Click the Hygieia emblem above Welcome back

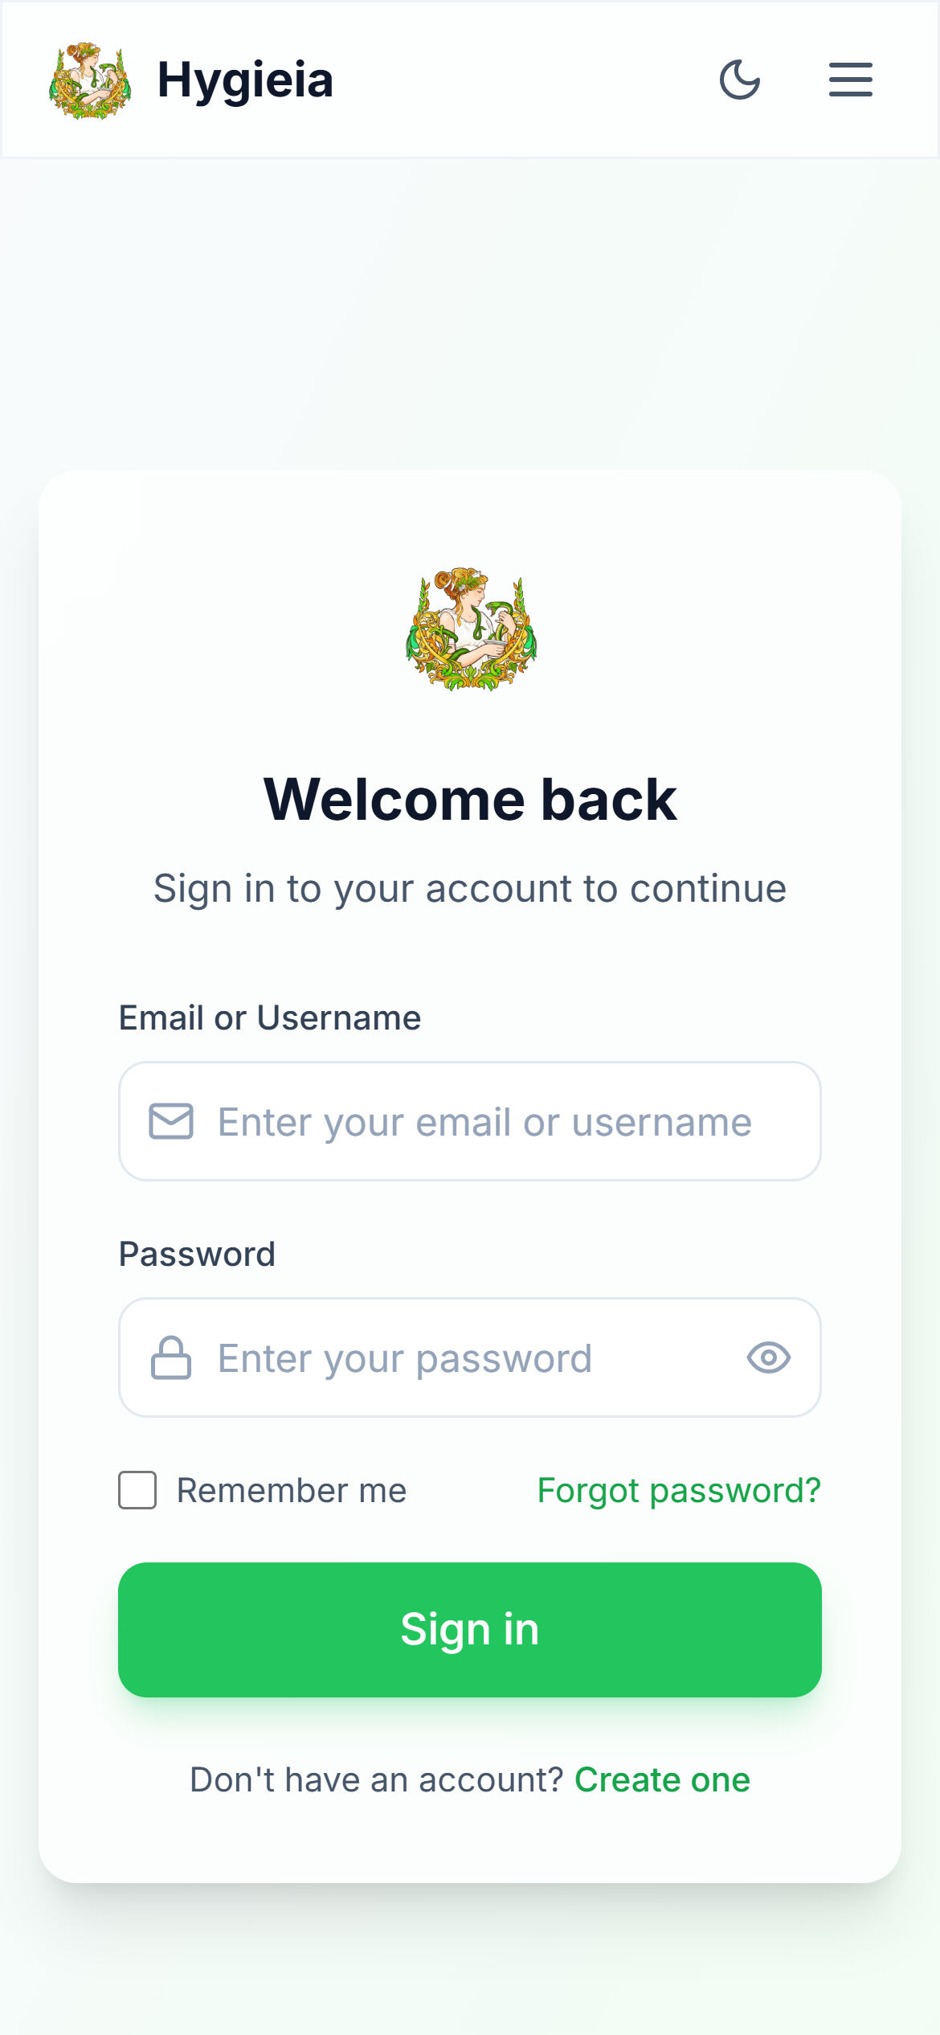point(471,629)
